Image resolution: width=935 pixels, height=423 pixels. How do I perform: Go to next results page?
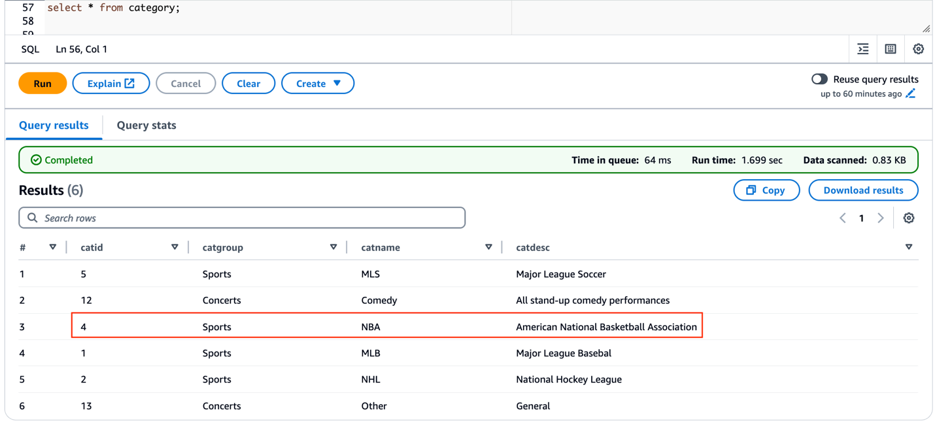(881, 218)
